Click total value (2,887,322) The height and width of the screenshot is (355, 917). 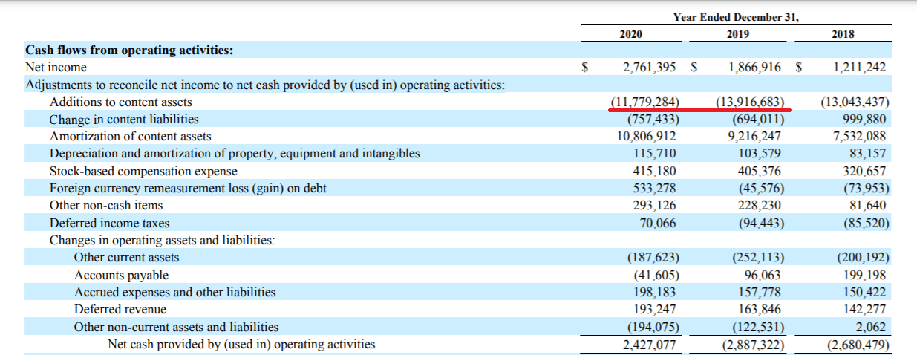[x=754, y=345]
